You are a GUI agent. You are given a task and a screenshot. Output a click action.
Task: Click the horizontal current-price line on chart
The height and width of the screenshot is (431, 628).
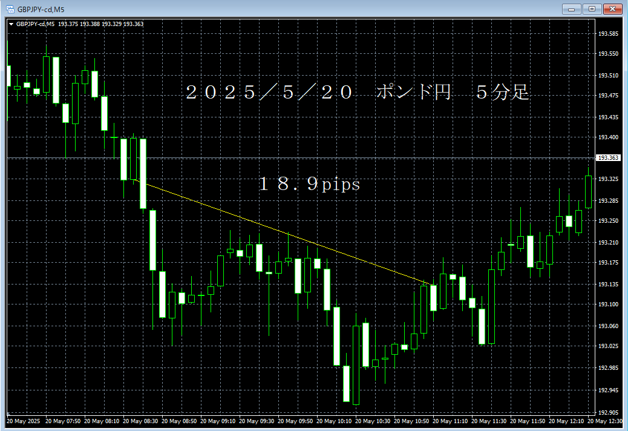[x=300, y=158]
